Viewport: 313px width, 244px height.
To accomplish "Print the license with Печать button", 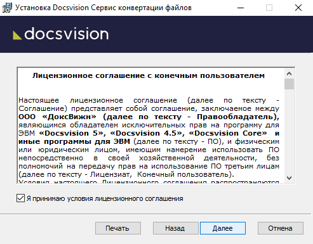I will point(117,228).
